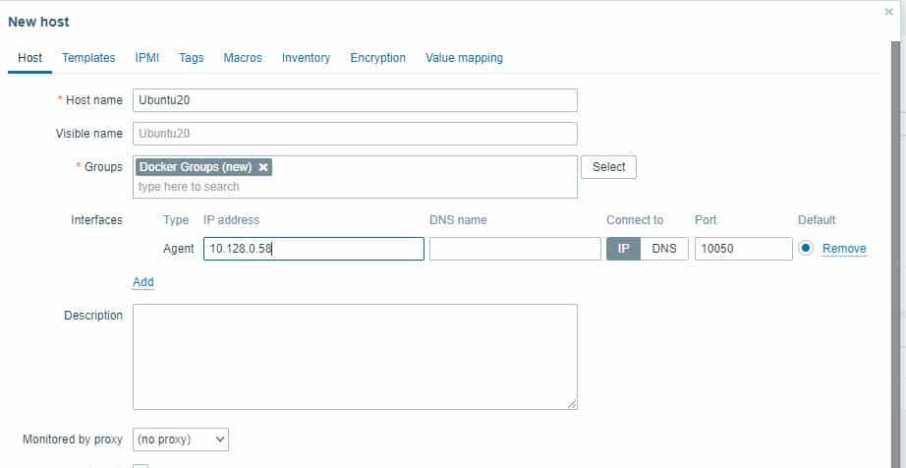Click the DNS name input field
Viewport: 906px width, 468px height.
515,249
